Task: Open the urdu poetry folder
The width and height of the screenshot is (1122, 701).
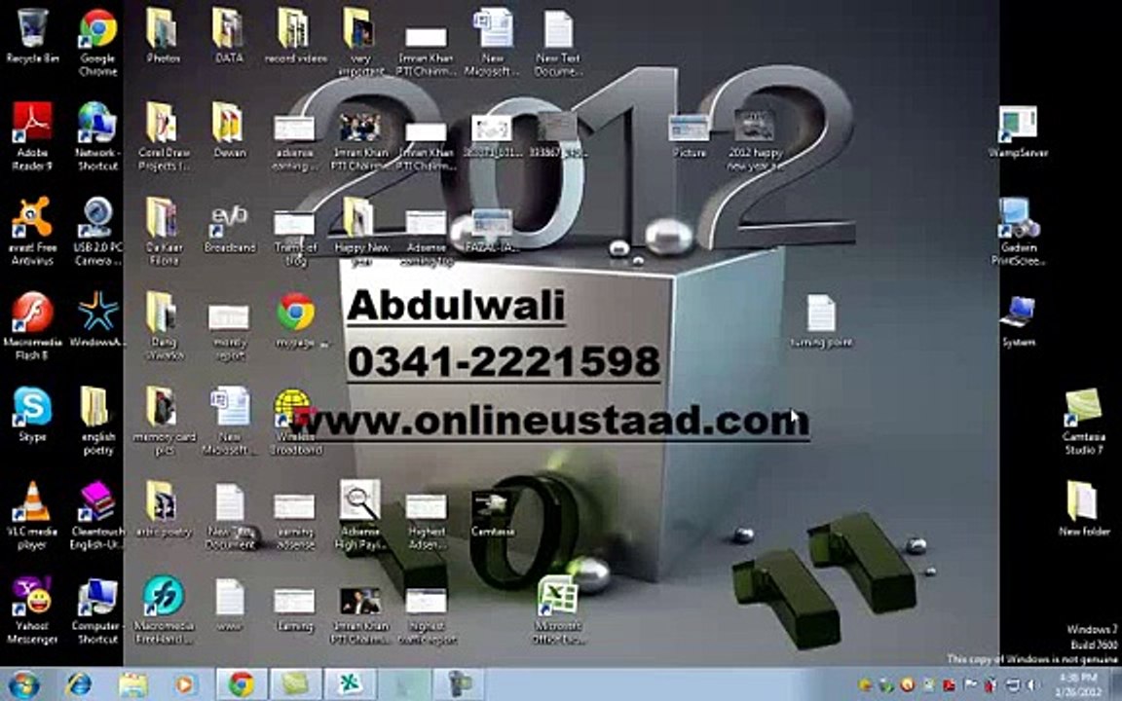Action: (x=164, y=508)
